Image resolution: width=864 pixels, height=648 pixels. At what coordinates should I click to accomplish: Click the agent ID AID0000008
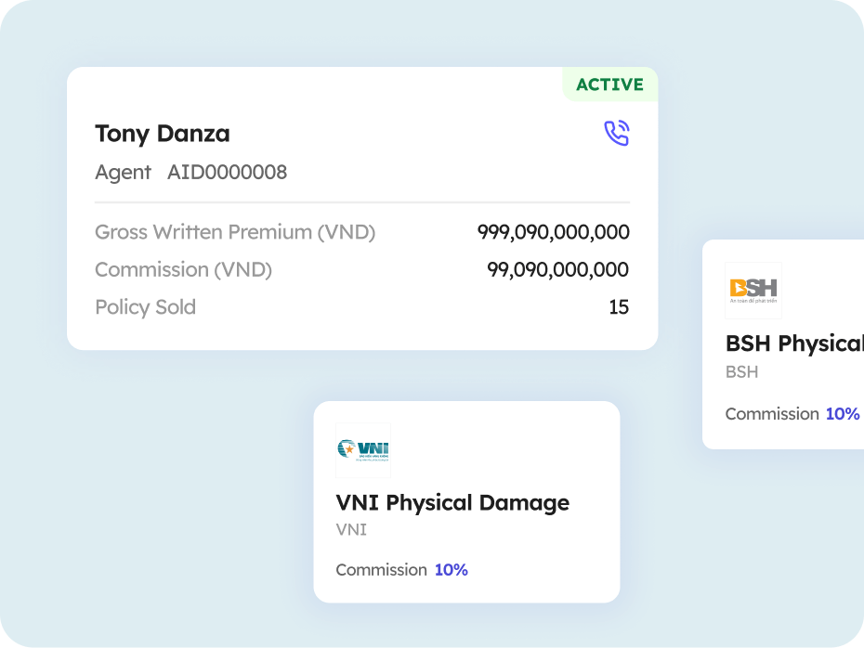coord(227,173)
